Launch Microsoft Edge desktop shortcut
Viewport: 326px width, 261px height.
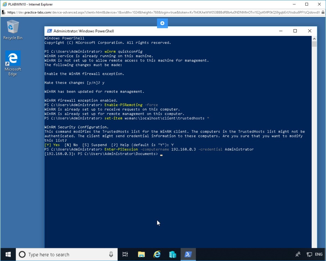[x=13, y=63]
